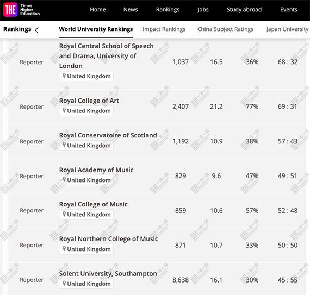Click location pin under Royal Central School of Speech

64,76
